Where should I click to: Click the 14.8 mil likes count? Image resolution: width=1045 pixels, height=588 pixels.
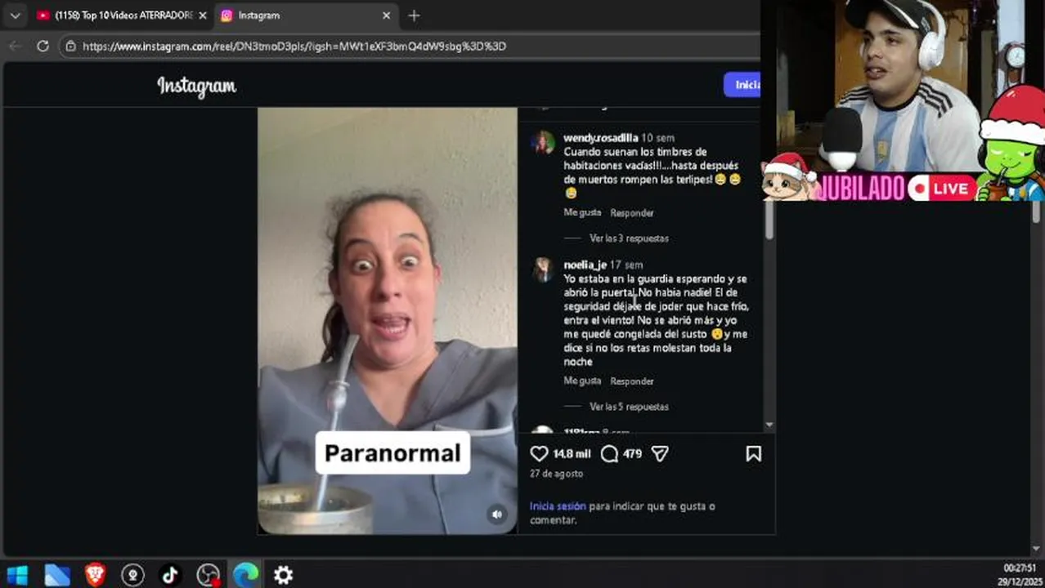pos(572,453)
